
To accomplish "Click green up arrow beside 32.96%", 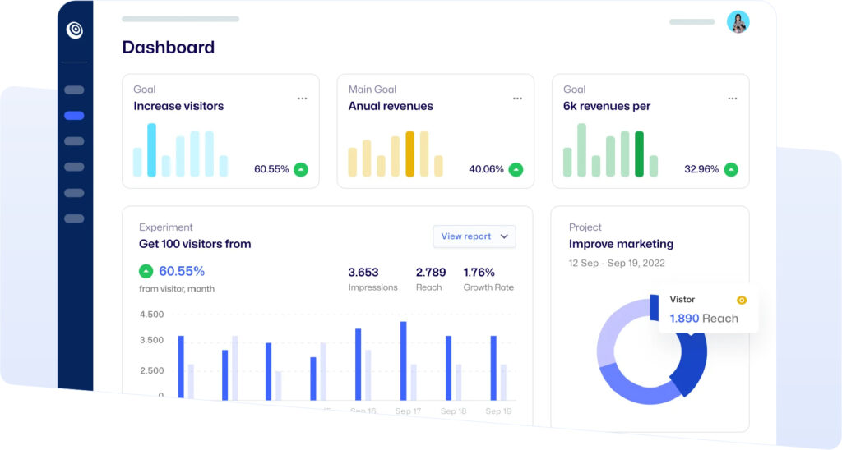I will pos(731,170).
